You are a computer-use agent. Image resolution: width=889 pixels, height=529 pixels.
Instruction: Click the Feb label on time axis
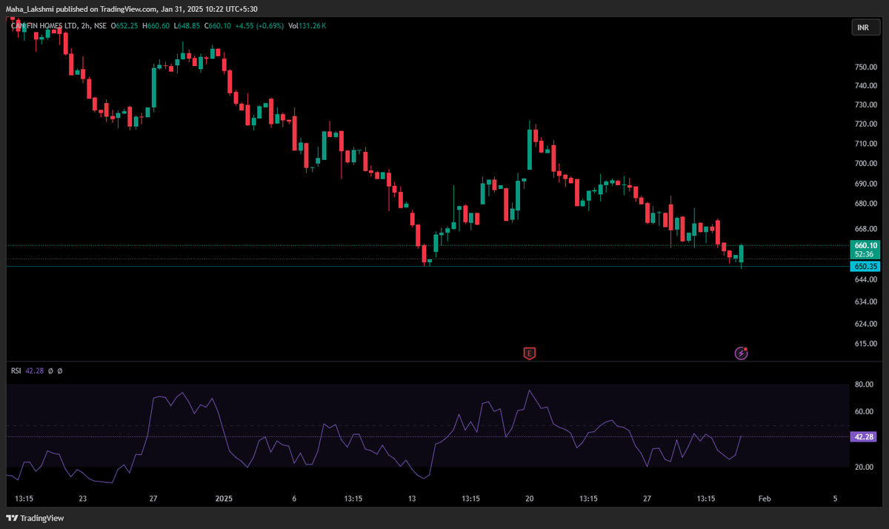coord(765,499)
